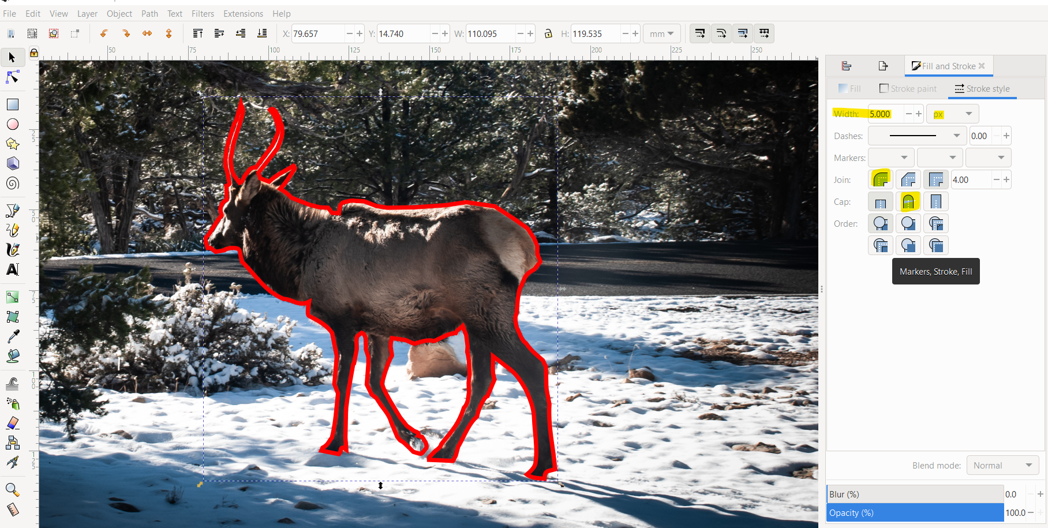Open Align and Distribute panel tab icon
1048x528 pixels.
pyautogui.click(x=847, y=66)
